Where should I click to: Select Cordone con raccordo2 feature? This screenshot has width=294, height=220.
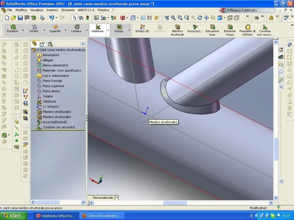coord(59,127)
